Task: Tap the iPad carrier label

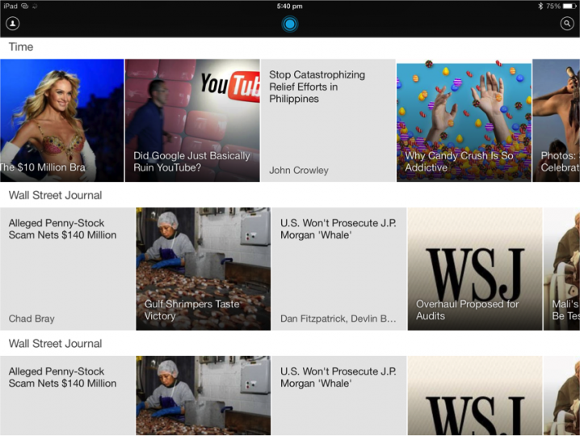Action: click(11, 6)
